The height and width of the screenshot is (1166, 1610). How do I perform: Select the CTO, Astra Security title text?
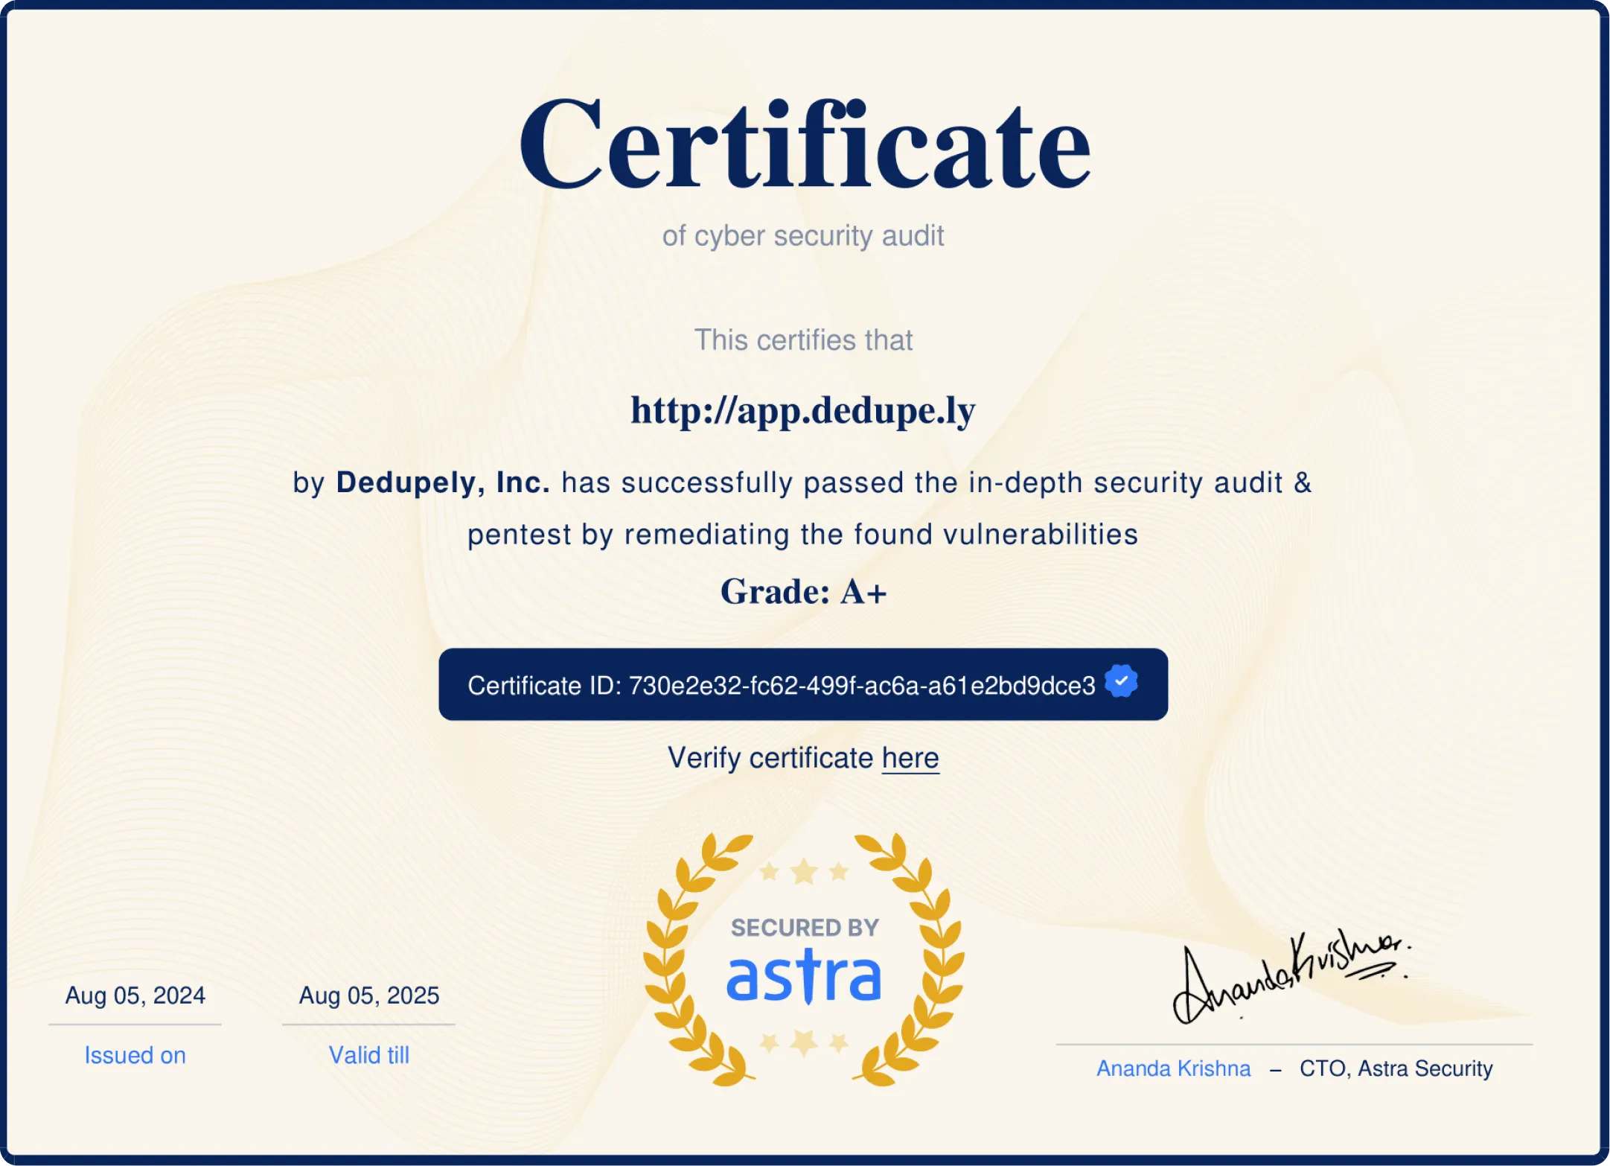1396,1068
